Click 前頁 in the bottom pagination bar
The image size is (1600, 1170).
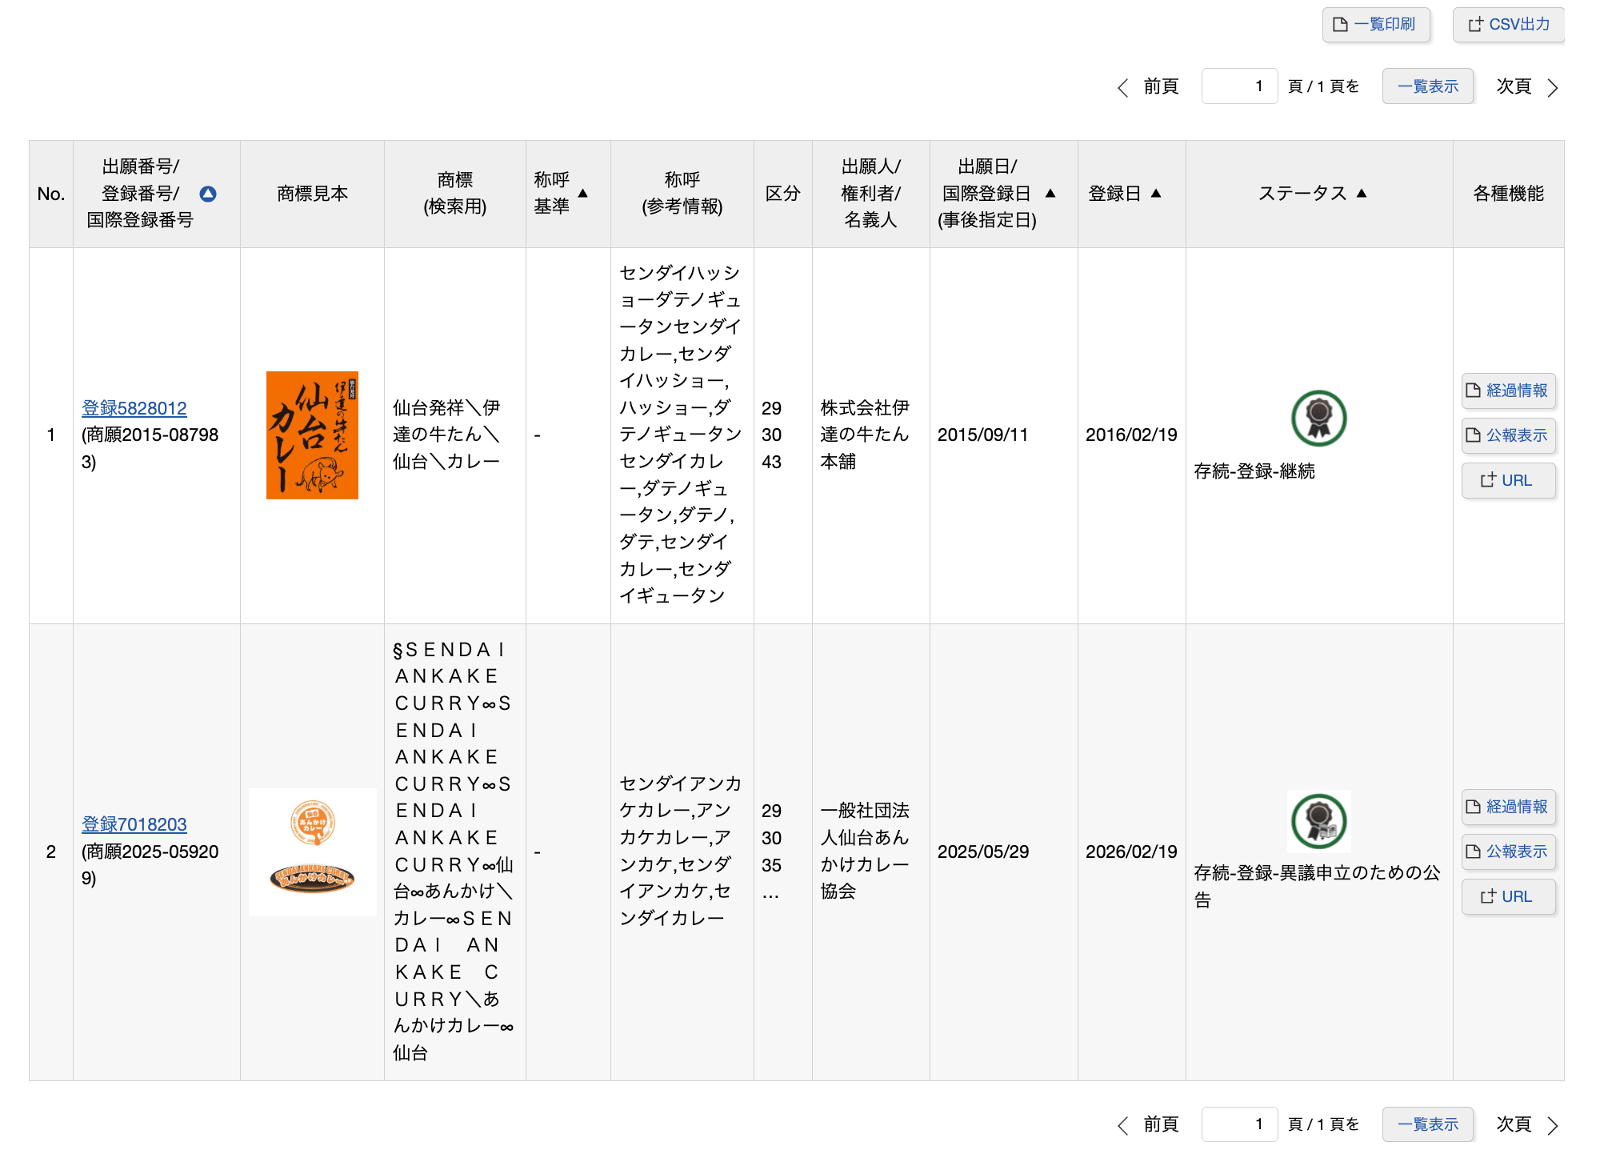(x=1158, y=1124)
